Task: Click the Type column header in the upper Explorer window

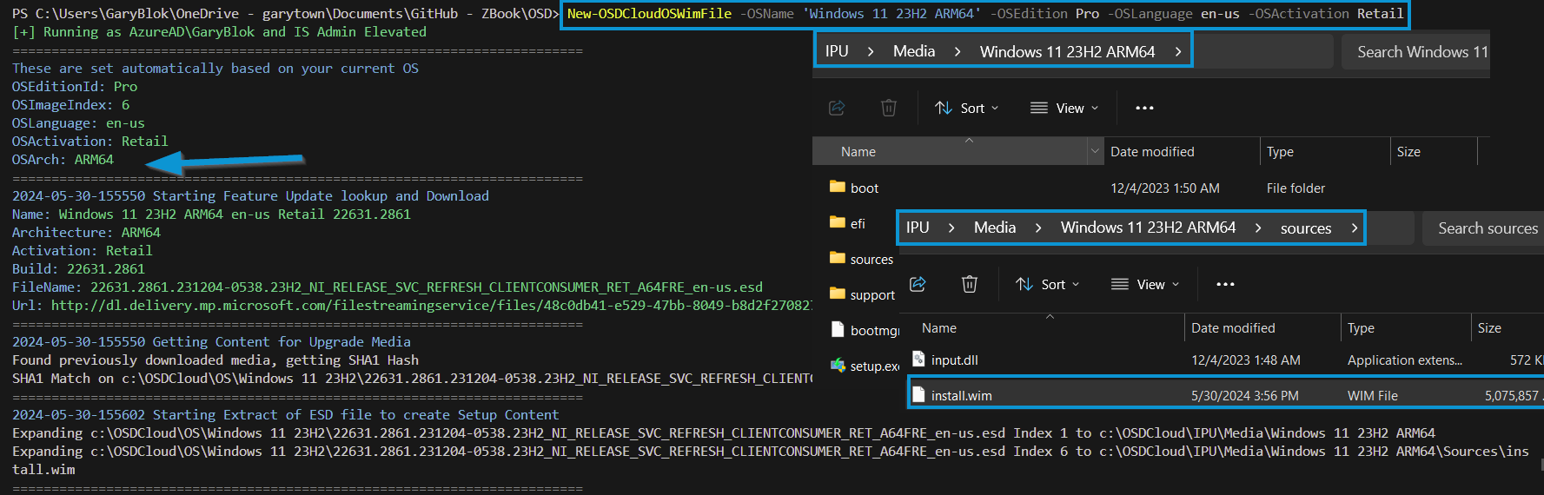Action: pos(1280,151)
